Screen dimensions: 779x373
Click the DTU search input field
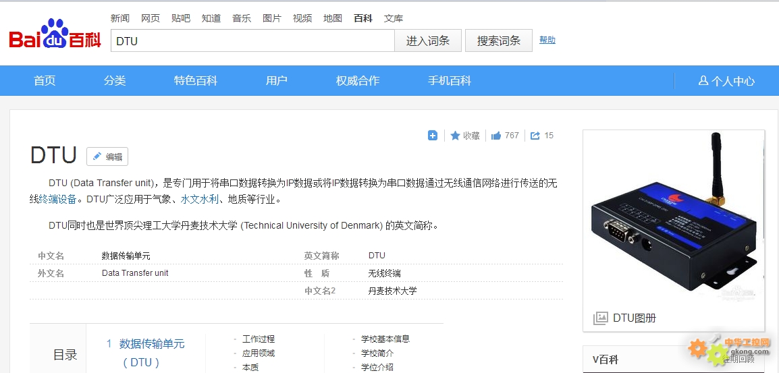pos(252,40)
